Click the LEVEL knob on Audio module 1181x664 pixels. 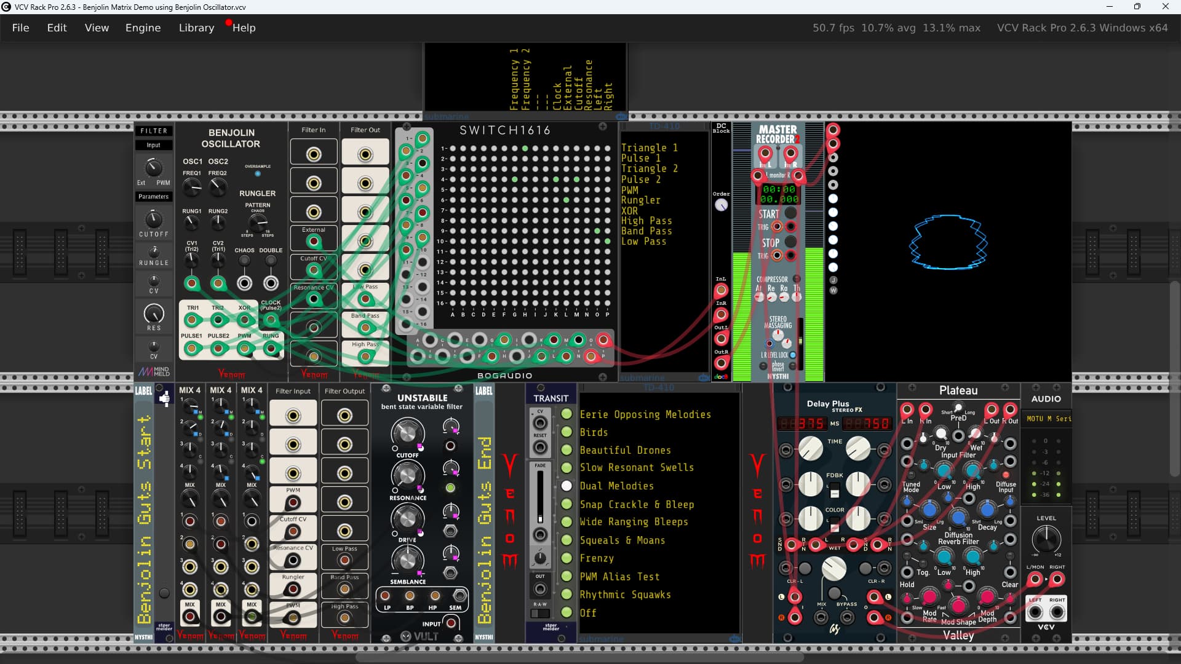1046,539
